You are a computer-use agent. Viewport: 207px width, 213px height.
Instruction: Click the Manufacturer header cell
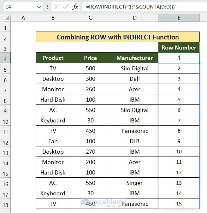tap(135, 58)
